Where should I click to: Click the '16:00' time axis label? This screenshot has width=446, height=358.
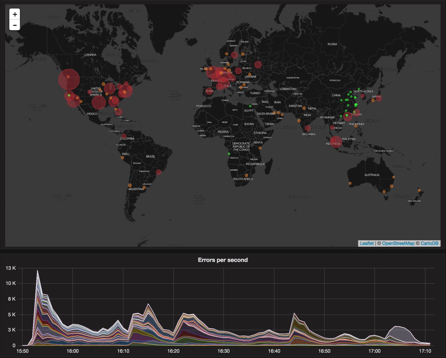tap(72, 351)
